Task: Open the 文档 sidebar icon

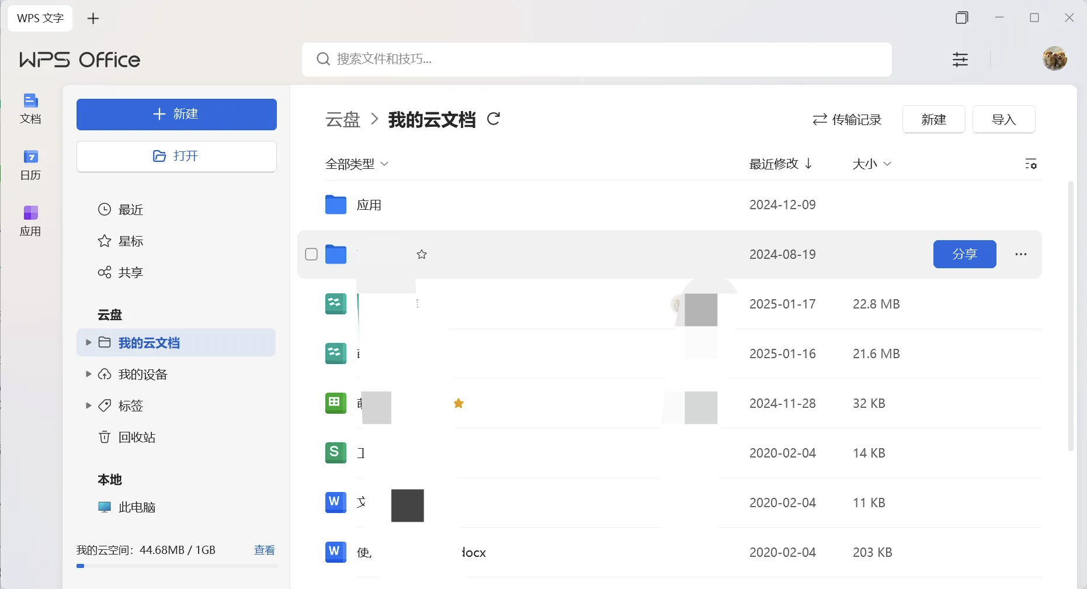Action: (30, 109)
